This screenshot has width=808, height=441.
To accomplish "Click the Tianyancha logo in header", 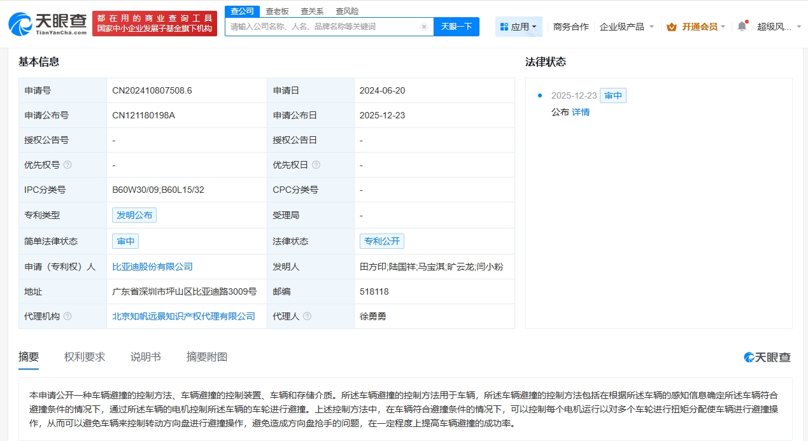I will click(46, 24).
